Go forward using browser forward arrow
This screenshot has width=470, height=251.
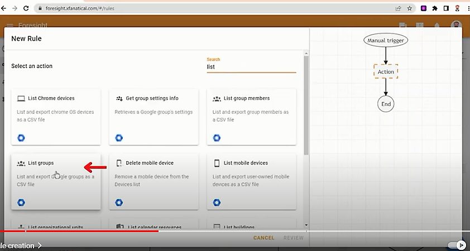point(15,8)
